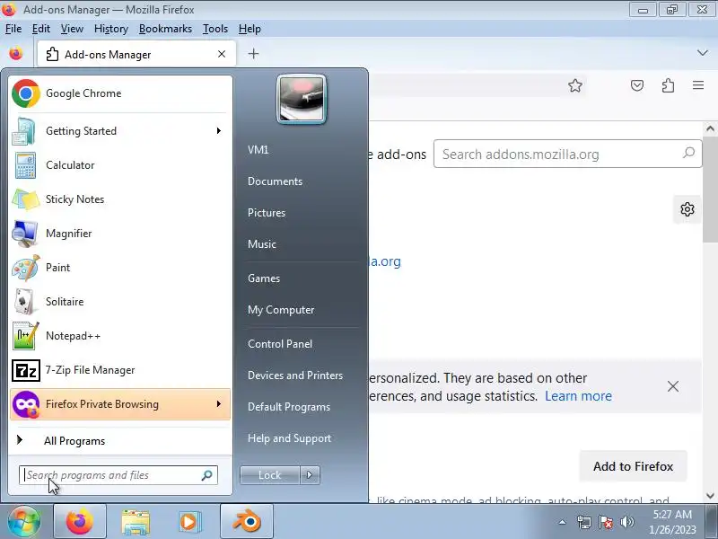Click the user account picture thumbnail
This screenshot has height=539, width=718.
(x=302, y=99)
